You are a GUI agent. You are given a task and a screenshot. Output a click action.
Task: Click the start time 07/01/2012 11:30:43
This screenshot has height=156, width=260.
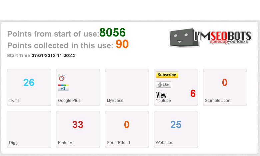point(53,55)
